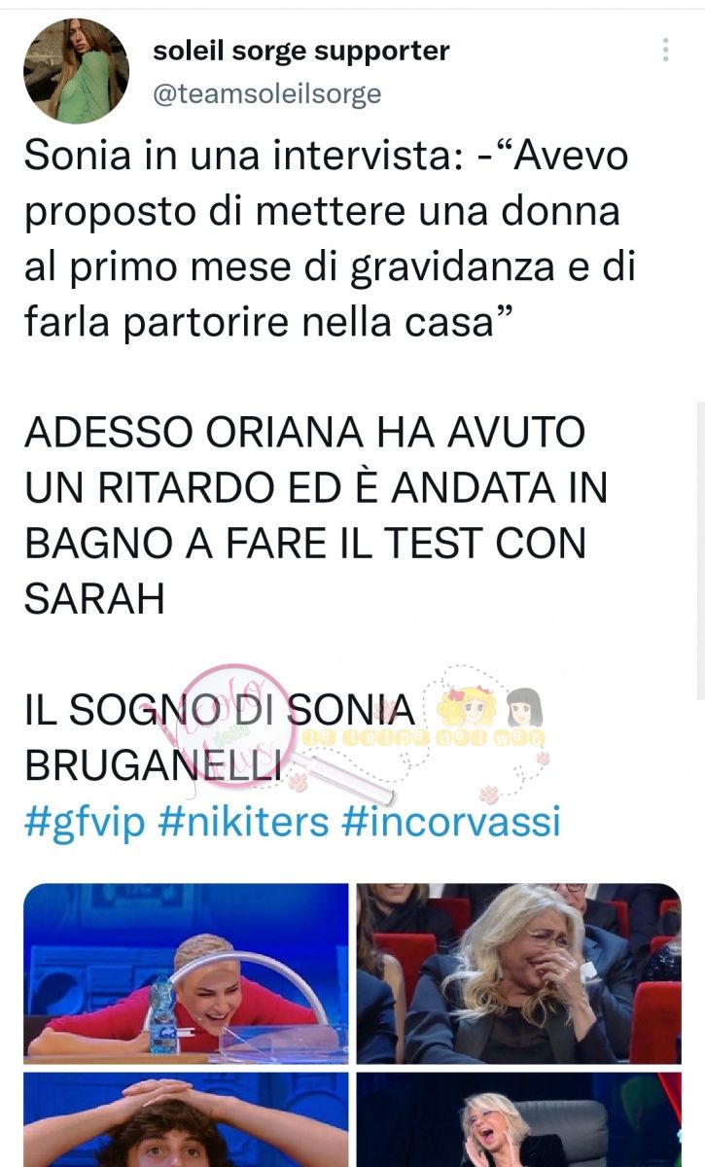
Task: Click the vertical scrollbar on the right edge
Action: pyautogui.click(x=700, y=549)
